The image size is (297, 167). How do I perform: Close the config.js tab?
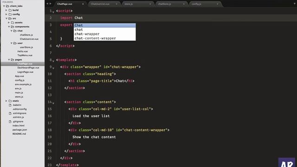tap(218, 4)
